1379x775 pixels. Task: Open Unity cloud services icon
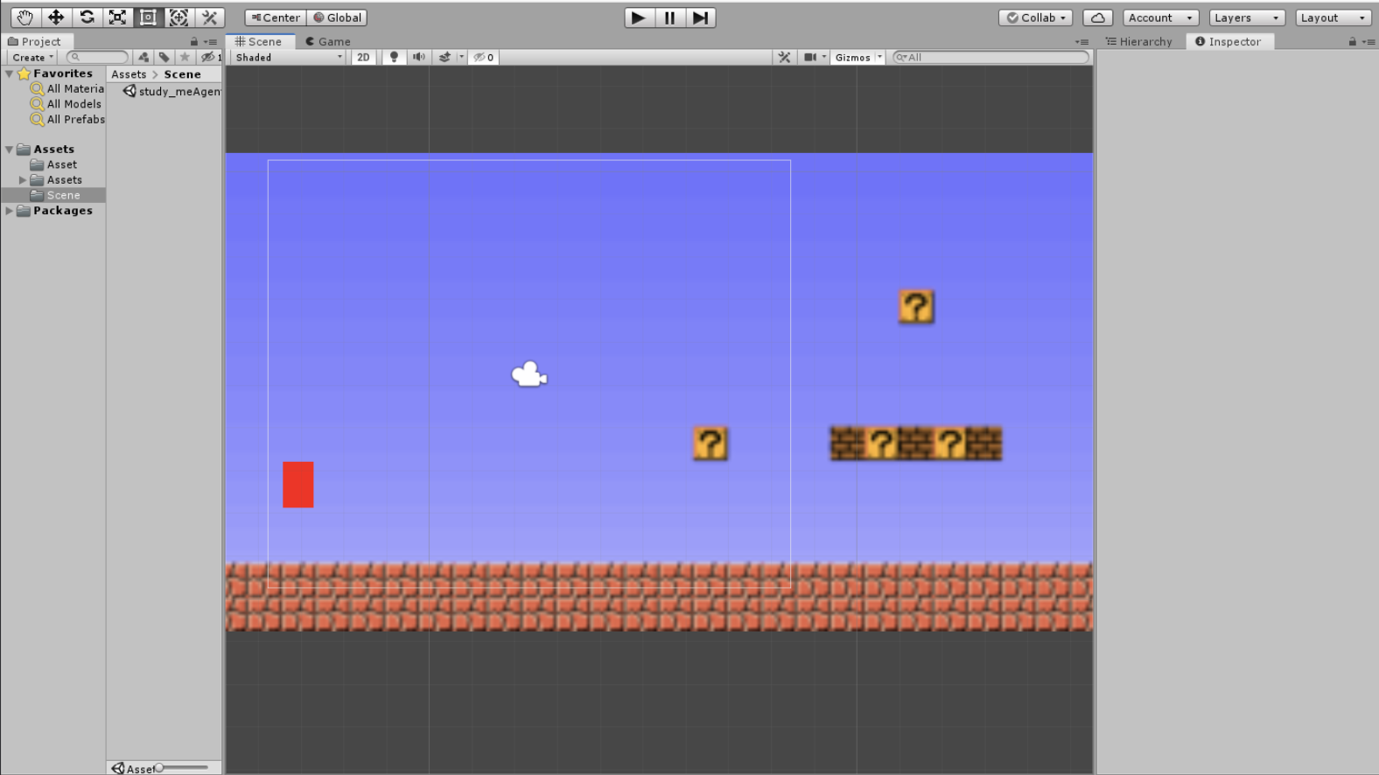point(1097,17)
